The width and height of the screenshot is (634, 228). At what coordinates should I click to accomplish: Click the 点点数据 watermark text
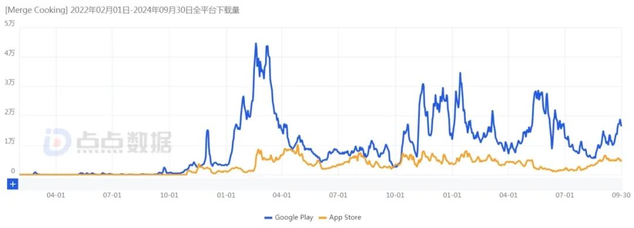[x=124, y=142]
